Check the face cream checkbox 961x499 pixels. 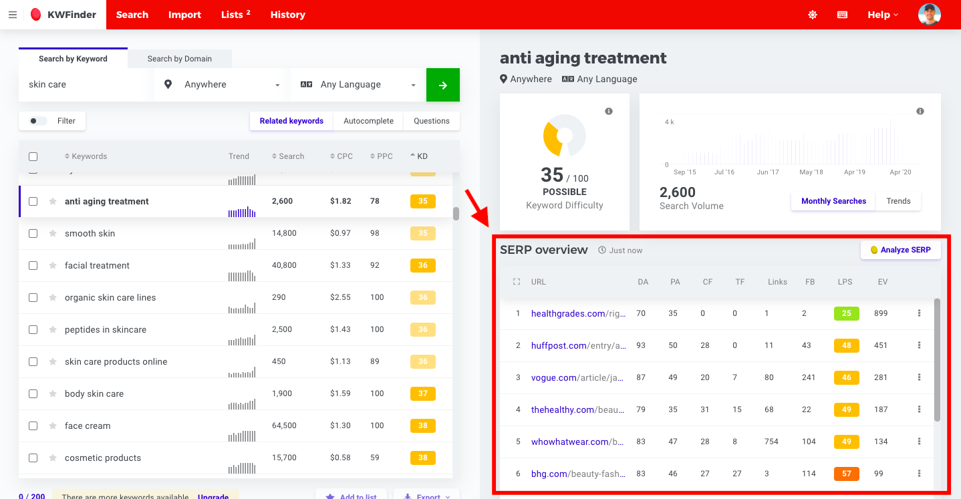click(33, 426)
